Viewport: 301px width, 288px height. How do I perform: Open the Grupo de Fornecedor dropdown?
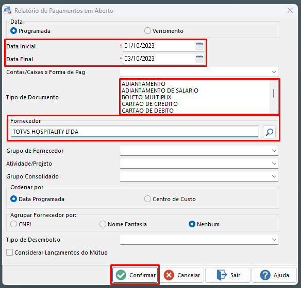pos(274,151)
